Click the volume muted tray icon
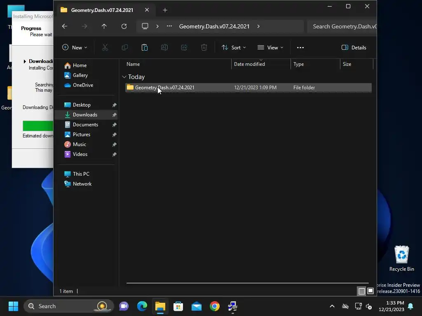The width and height of the screenshot is (422, 316). click(x=369, y=306)
